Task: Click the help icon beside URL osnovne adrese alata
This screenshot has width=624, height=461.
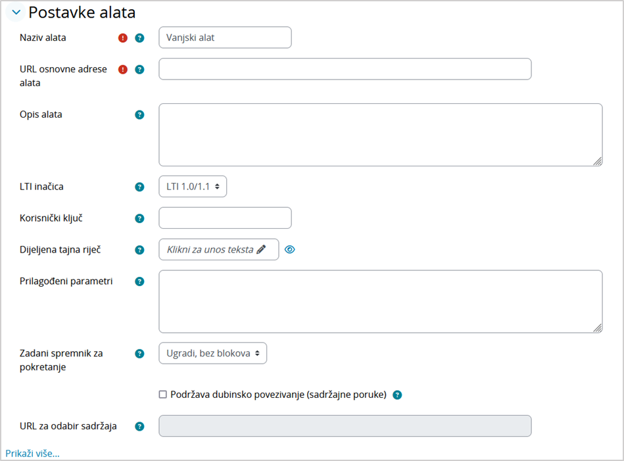Action: [x=139, y=68]
